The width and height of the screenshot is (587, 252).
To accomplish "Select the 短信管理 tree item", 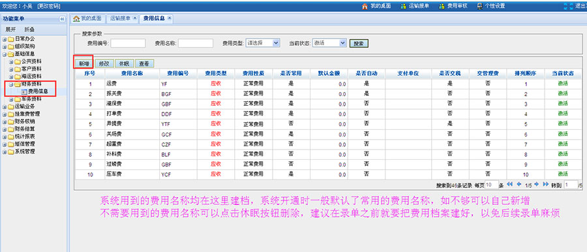I will tap(25, 144).
